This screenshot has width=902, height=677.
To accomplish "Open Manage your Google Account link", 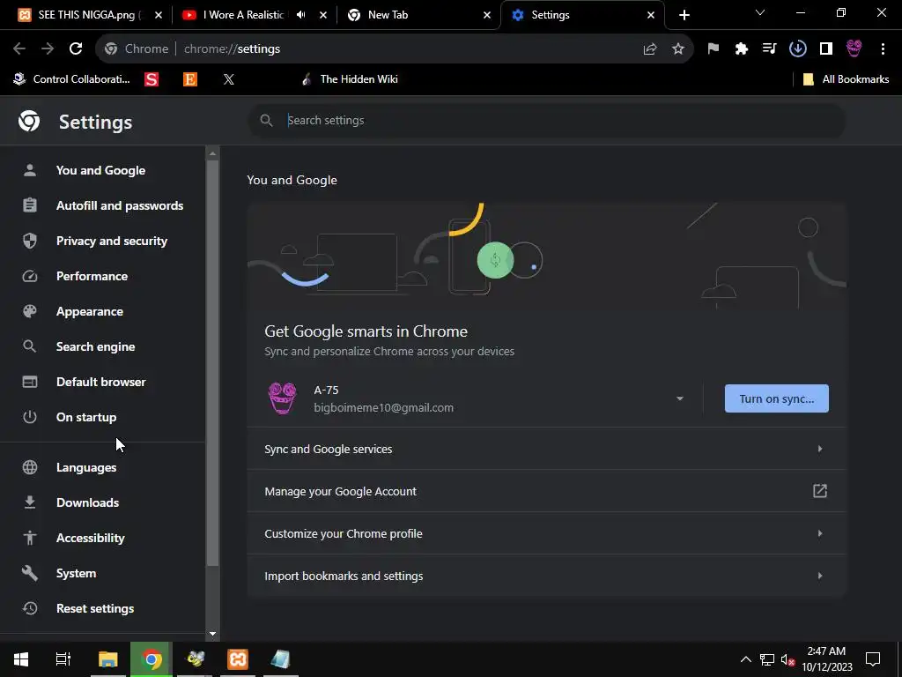I will point(546,491).
